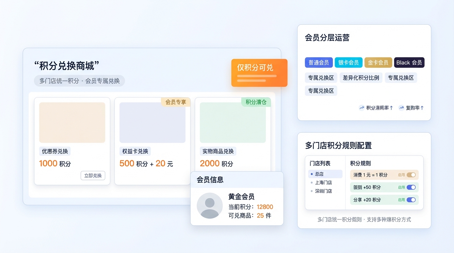Switch to the 普通会员 tier tab

click(318, 63)
